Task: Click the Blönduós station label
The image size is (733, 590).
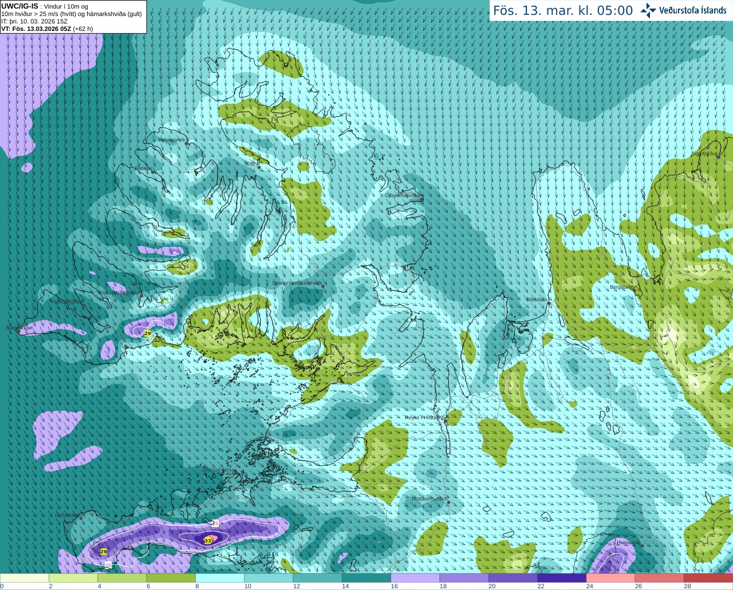Action: point(537,300)
